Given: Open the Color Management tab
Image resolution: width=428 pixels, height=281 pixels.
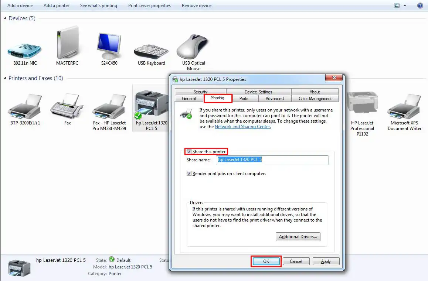Looking at the screenshot, I should click(x=315, y=99).
